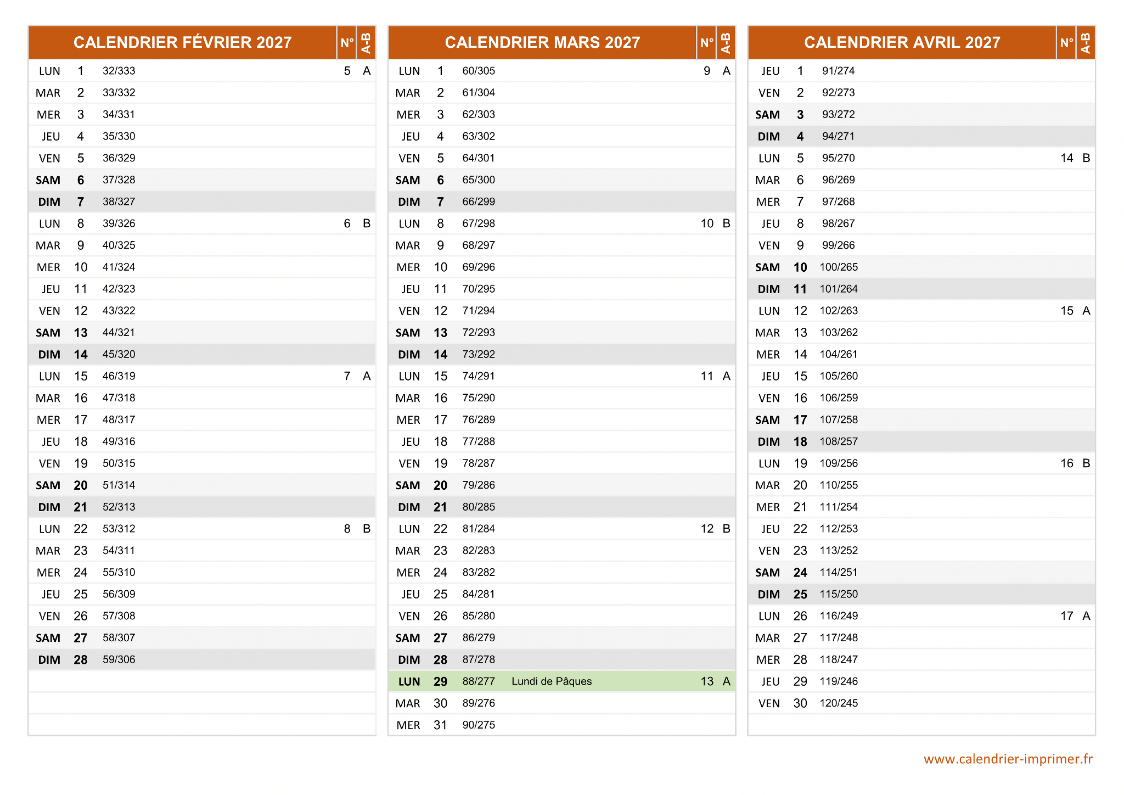
Task: Select Sunday 28 February row
Action: (x=202, y=659)
